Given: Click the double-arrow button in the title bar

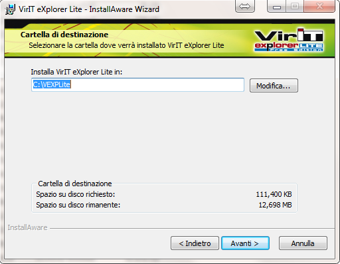Looking at the screenshot, I should [x=245, y=6].
